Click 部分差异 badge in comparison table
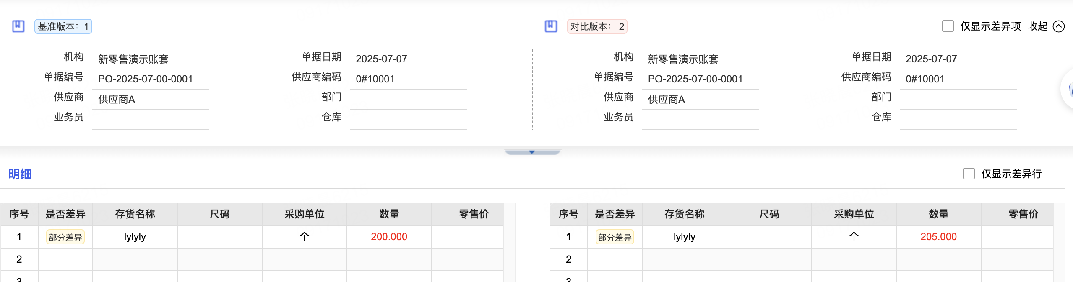Image resolution: width=1073 pixels, height=282 pixels. (615, 237)
